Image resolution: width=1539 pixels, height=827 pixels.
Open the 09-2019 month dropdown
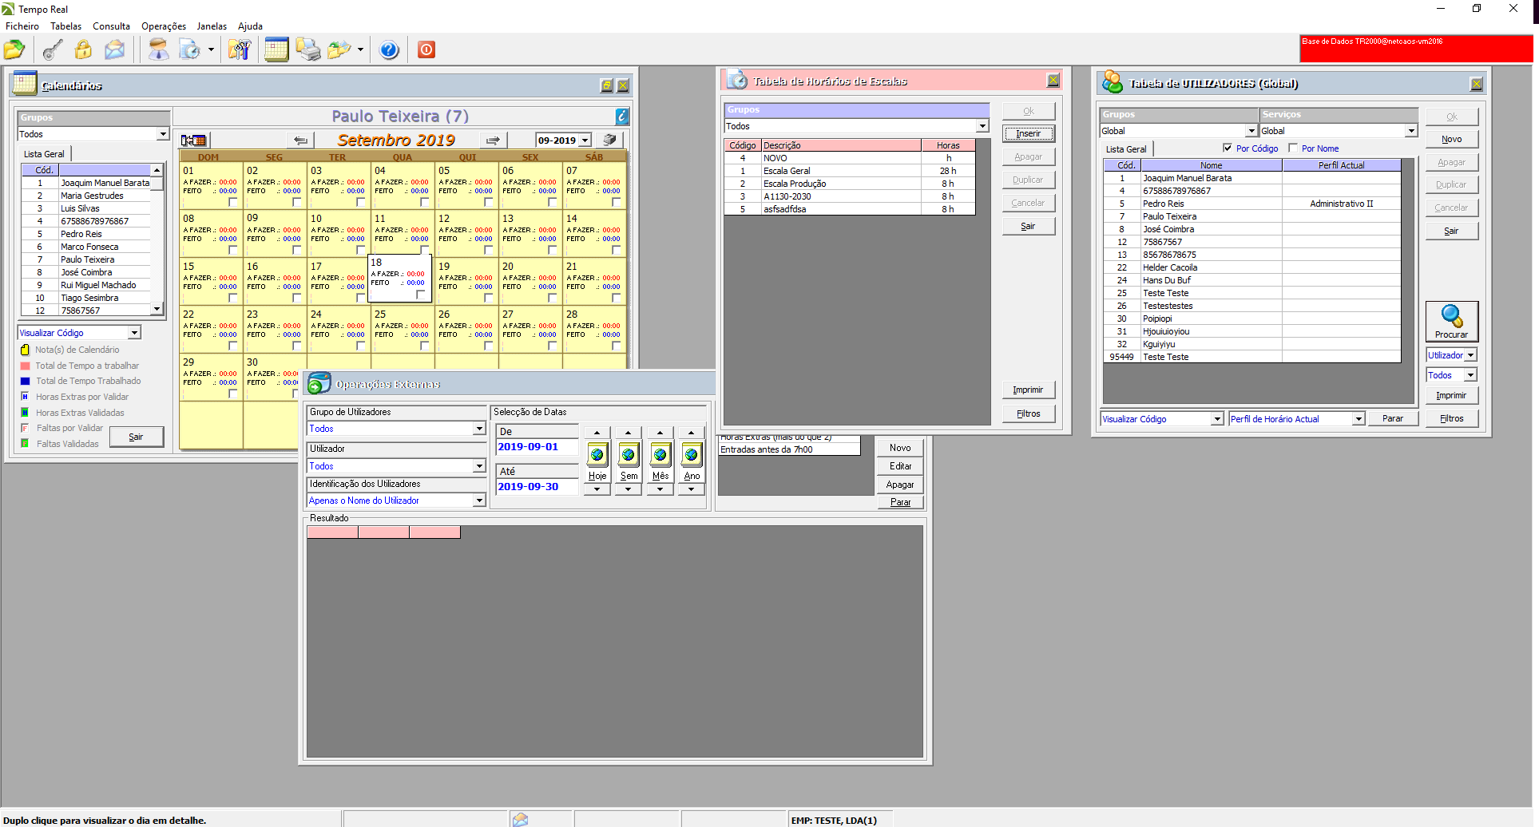585,140
